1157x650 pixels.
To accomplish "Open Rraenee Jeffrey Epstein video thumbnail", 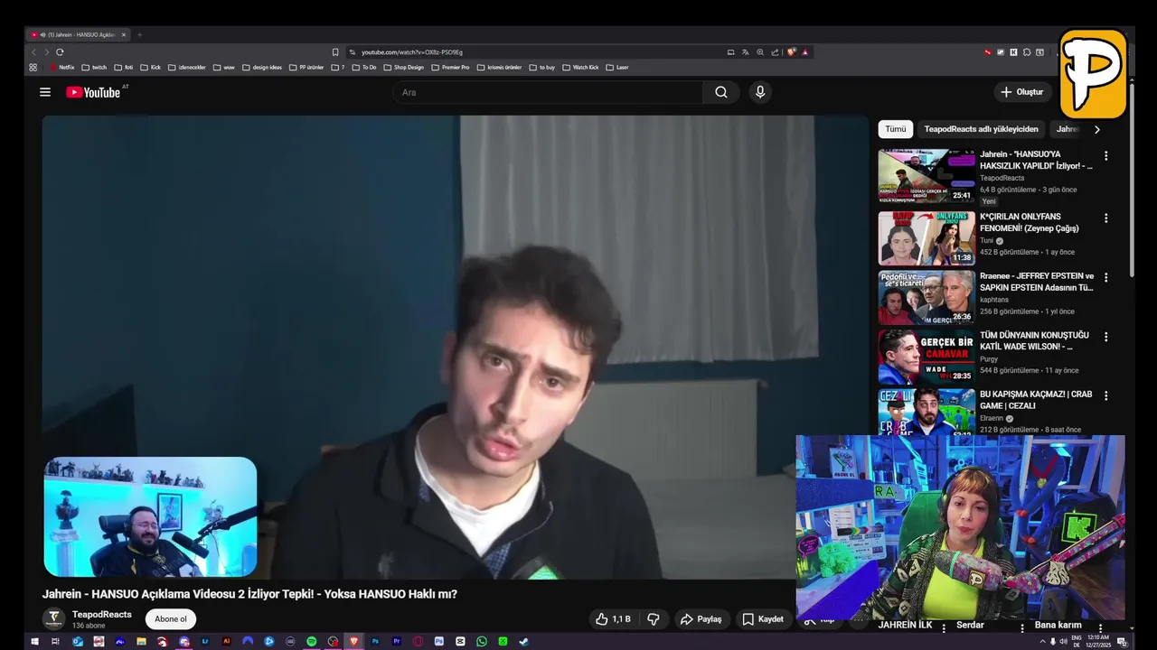I will [927, 297].
